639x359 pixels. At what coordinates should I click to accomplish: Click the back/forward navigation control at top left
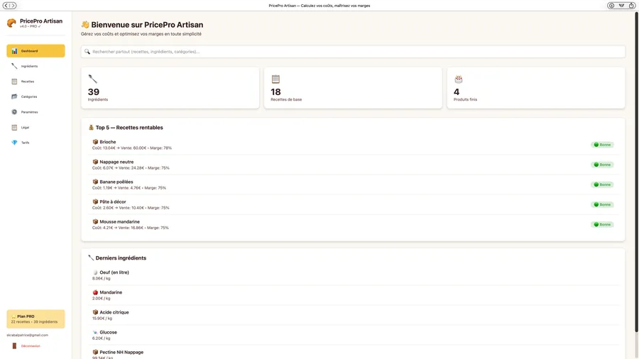[x=9, y=5]
